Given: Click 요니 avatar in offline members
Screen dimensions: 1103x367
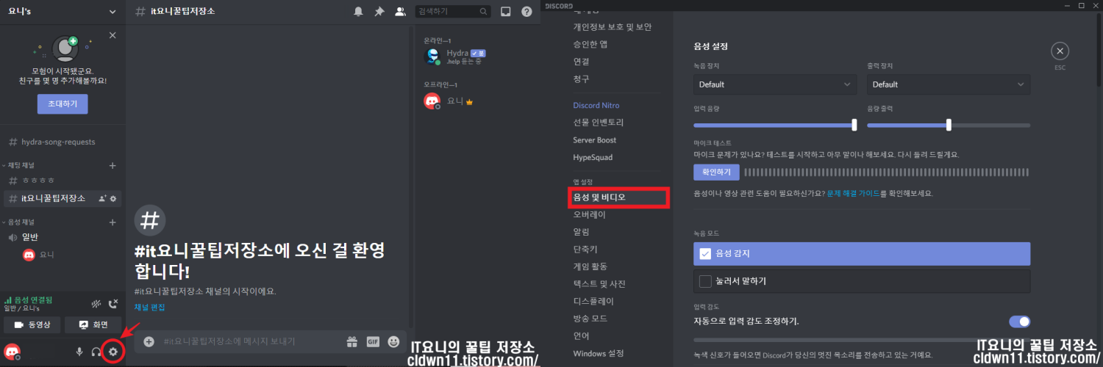Looking at the screenshot, I should (x=432, y=102).
